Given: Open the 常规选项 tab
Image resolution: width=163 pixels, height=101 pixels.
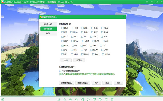Looking at the screenshot, I should click(x=48, y=24).
